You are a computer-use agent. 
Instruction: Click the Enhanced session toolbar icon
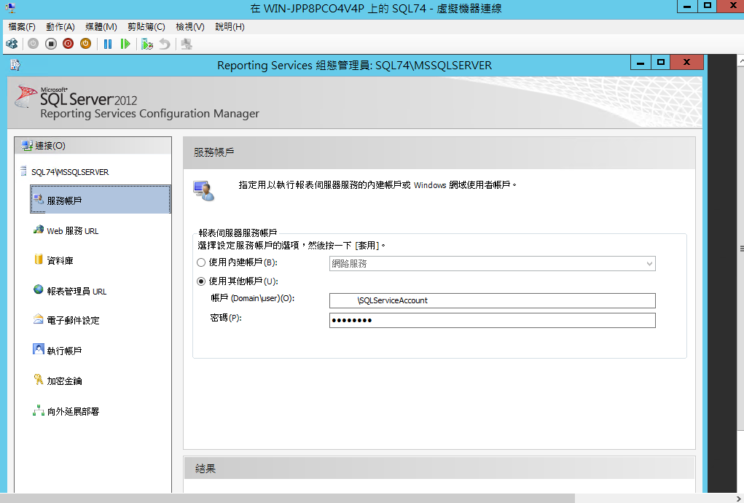point(187,44)
